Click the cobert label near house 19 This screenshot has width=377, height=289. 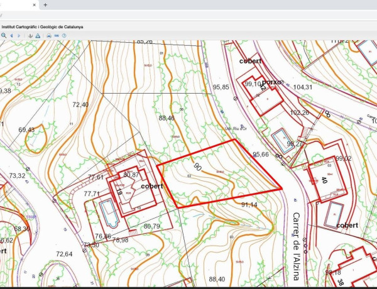151,186
